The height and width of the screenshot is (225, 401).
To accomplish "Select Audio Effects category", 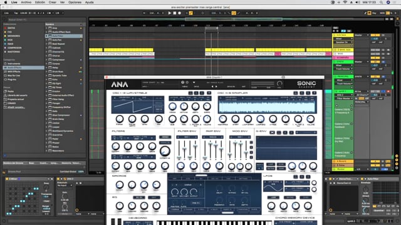I will (23, 67).
